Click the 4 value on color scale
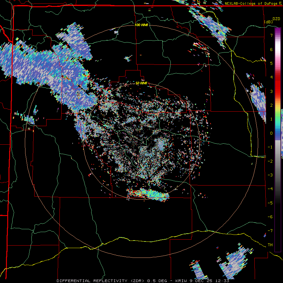 click(271, 77)
